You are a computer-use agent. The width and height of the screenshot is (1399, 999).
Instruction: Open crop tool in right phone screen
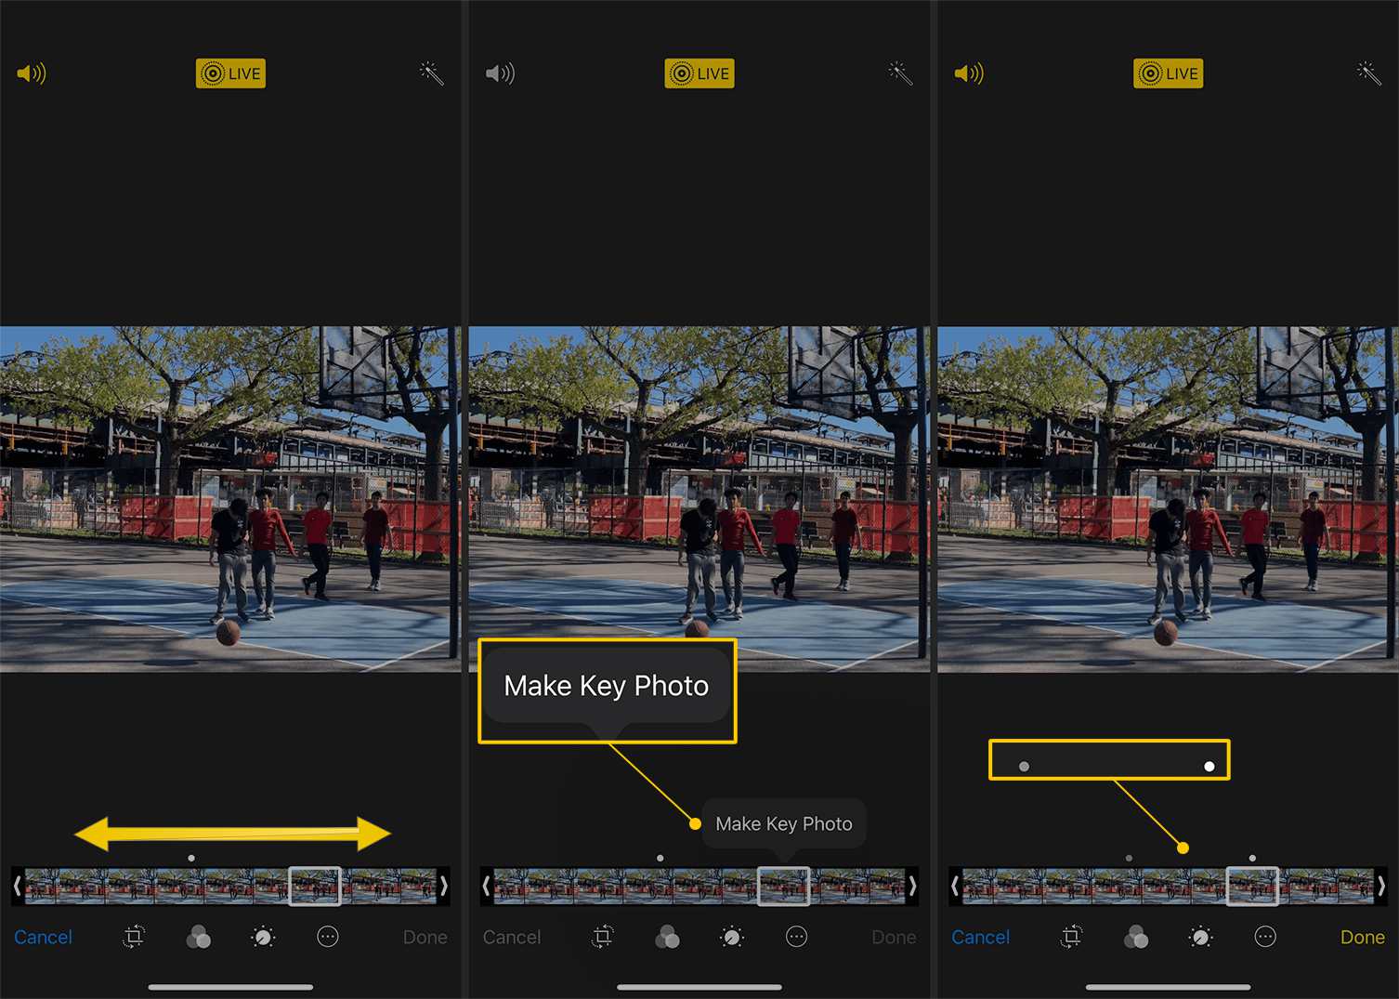[x=1071, y=937]
